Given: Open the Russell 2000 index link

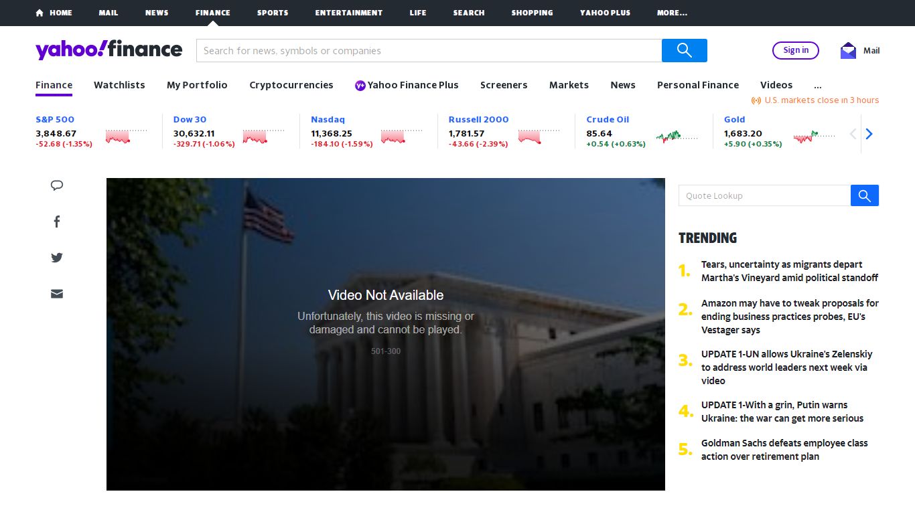Looking at the screenshot, I should pyautogui.click(x=478, y=119).
